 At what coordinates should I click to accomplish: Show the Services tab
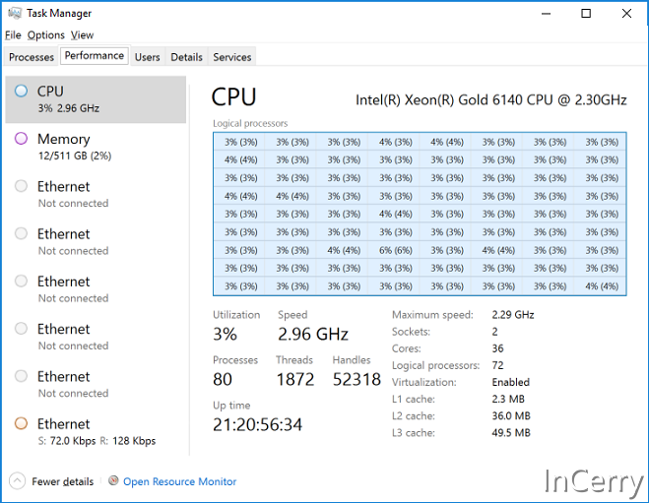pyautogui.click(x=231, y=57)
